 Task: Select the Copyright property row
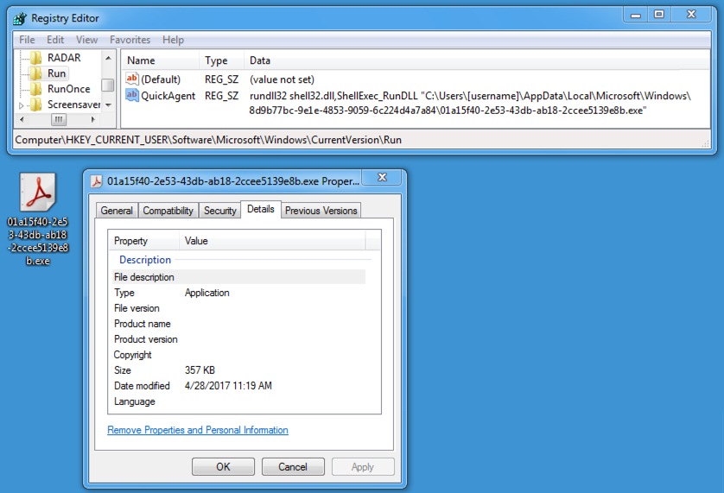(x=238, y=355)
